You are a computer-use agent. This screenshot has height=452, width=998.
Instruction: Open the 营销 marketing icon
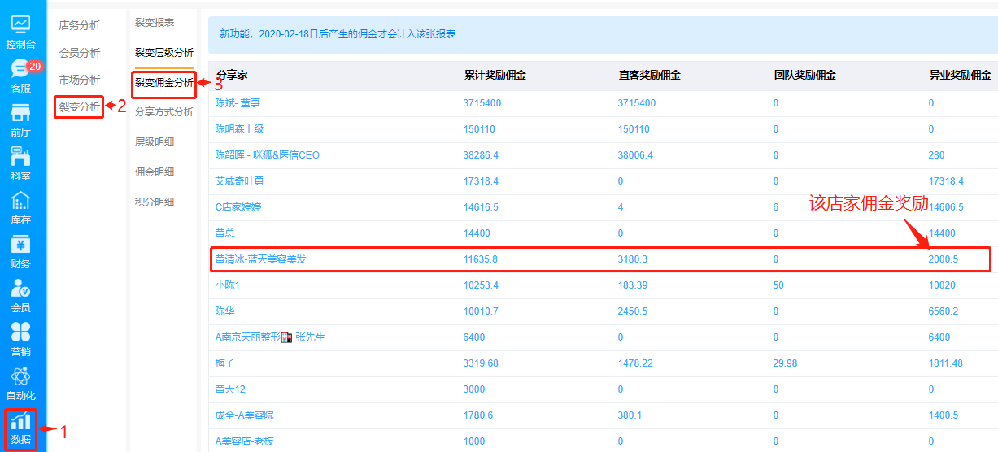[x=21, y=332]
